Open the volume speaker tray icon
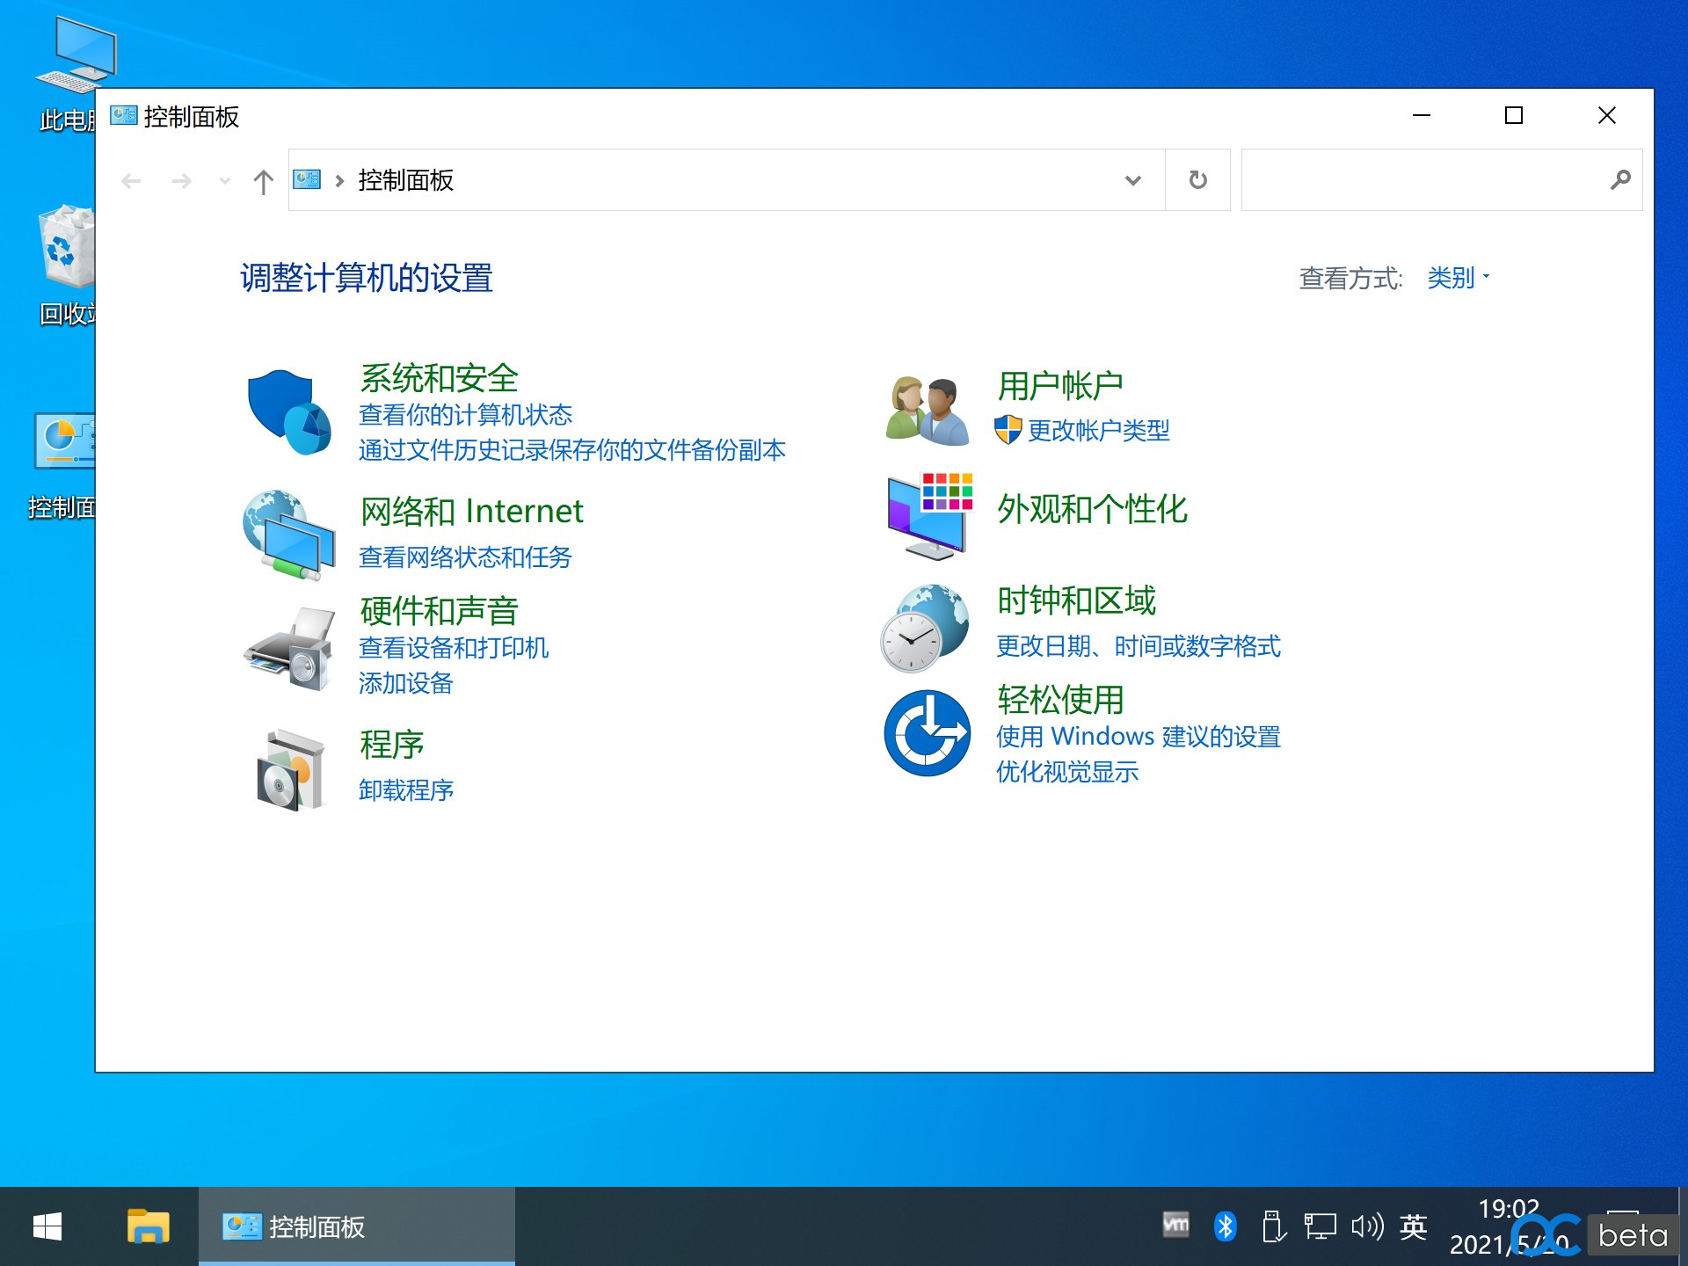Screen dimensions: 1688x1266 coord(1367,1226)
